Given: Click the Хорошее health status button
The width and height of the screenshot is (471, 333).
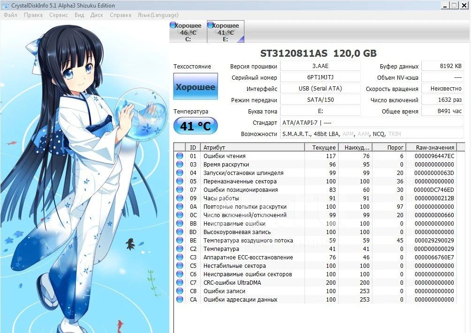Looking at the screenshot, I should 196,86.
